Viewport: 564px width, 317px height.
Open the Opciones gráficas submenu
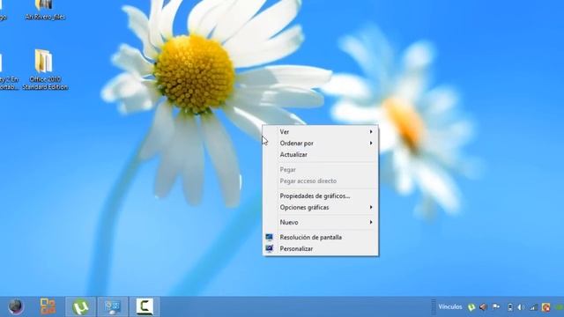[x=321, y=208]
